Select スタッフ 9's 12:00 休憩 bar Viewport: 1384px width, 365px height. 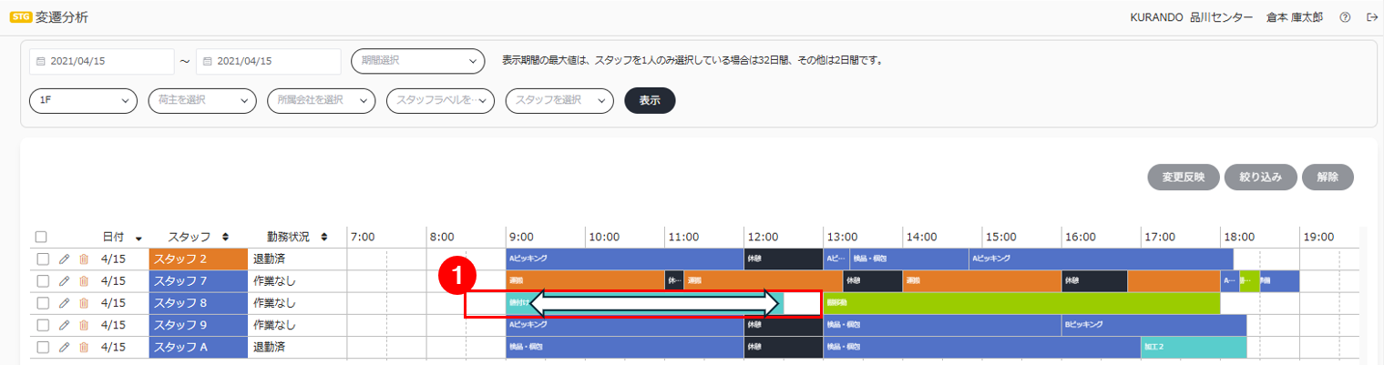point(784,325)
